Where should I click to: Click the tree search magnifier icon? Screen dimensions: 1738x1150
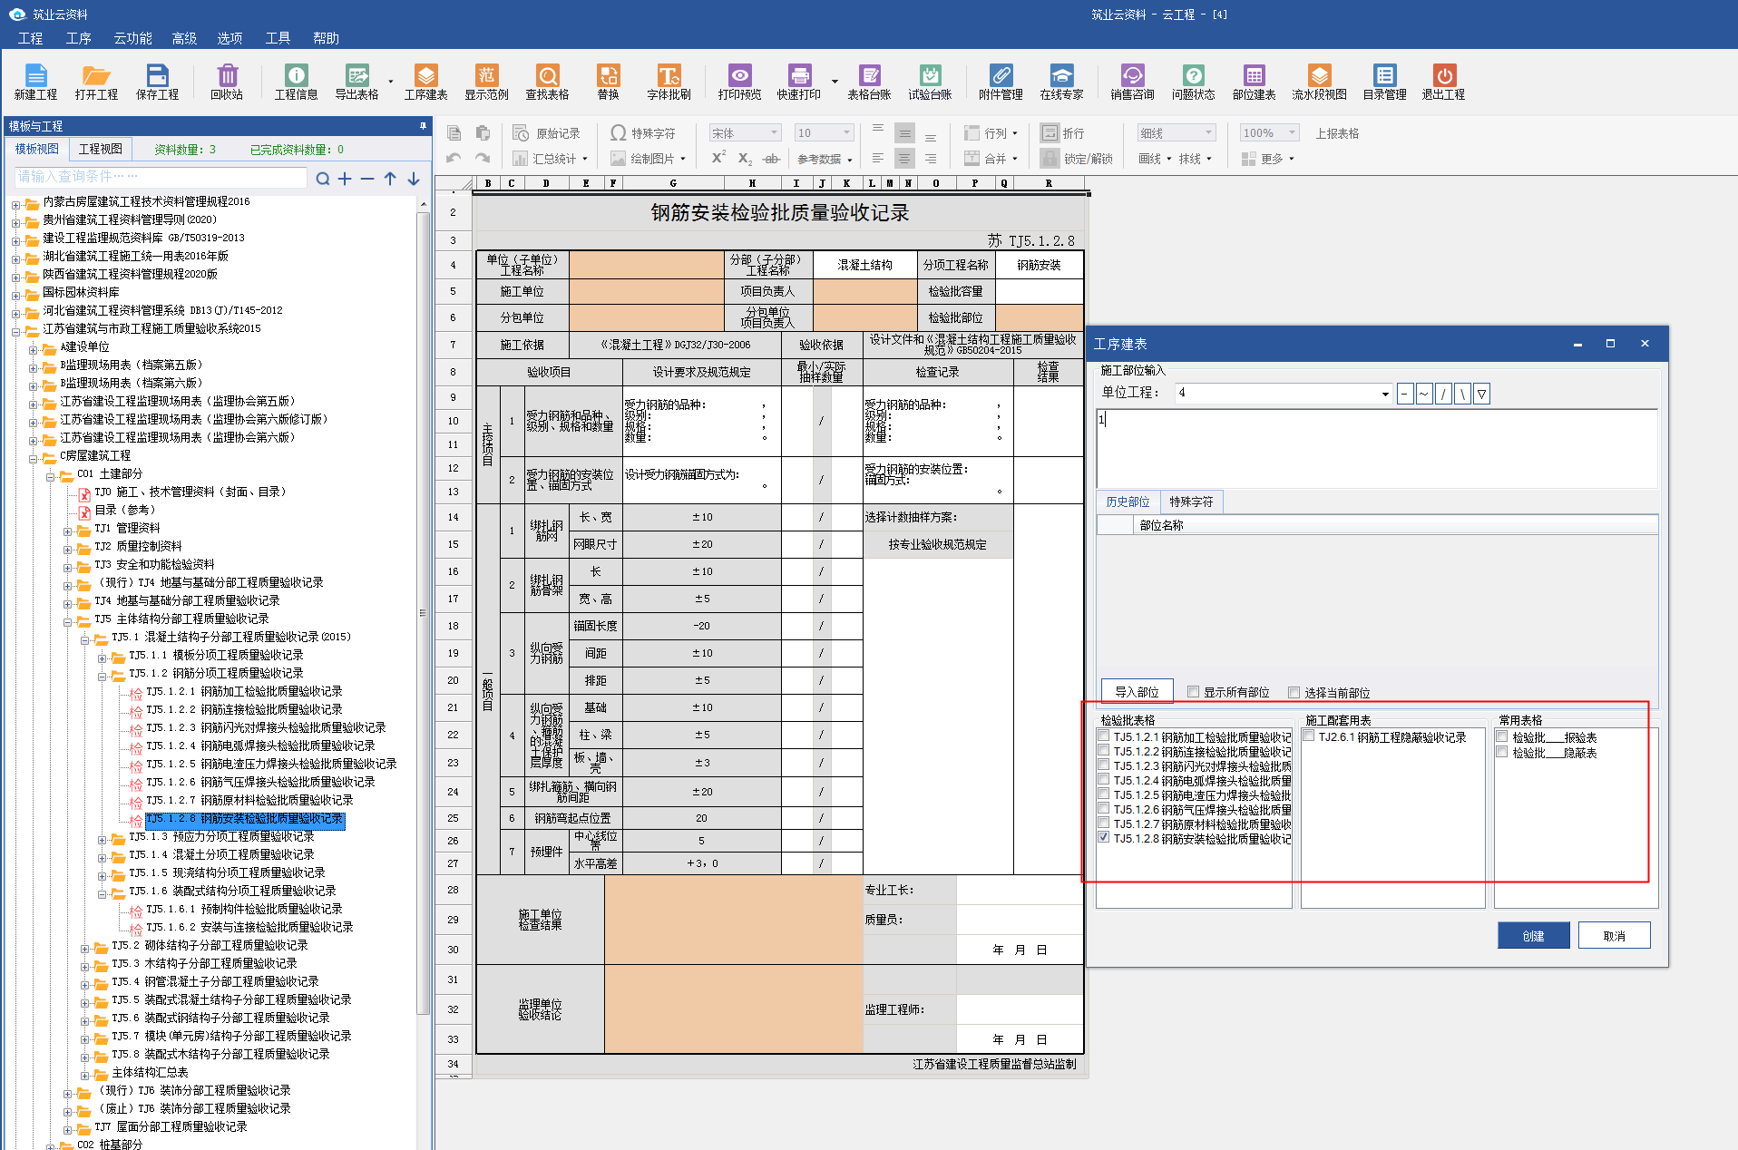coord(323,179)
